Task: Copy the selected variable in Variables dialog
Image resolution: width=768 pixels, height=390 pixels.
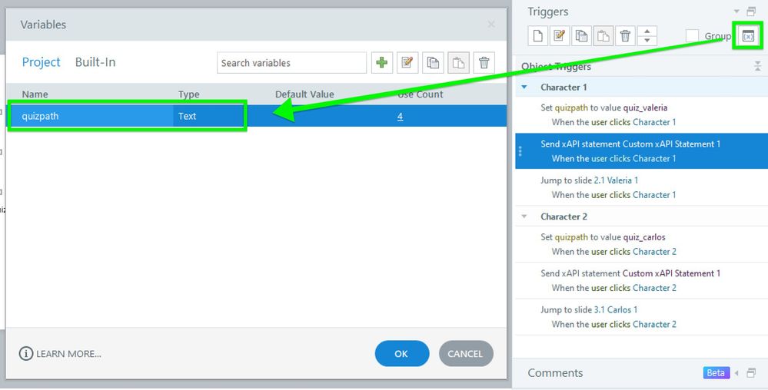Action: point(433,63)
